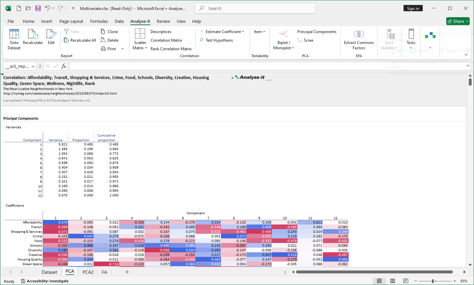Open the File menu

tap(11, 21)
